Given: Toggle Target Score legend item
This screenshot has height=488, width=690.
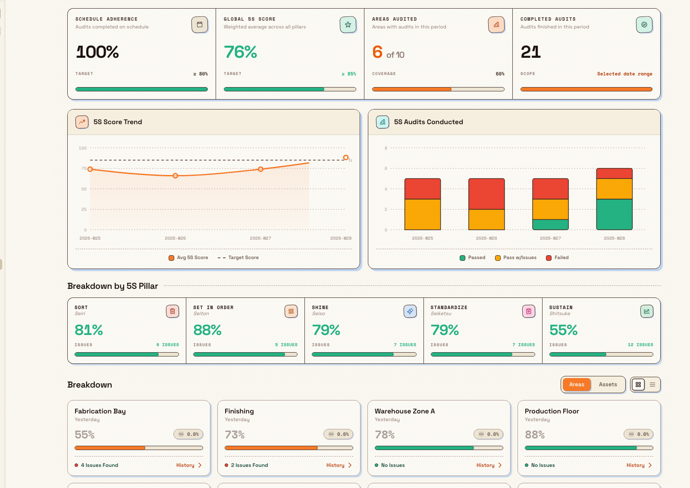Looking at the screenshot, I should coord(238,258).
